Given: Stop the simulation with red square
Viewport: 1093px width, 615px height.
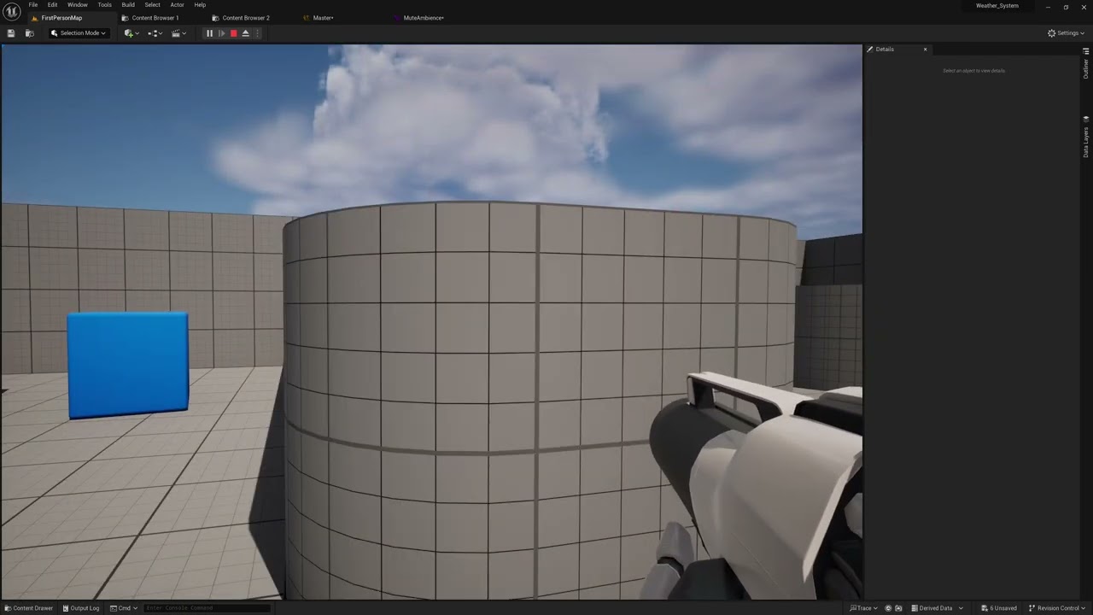Looking at the screenshot, I should [x=233, y=33].
